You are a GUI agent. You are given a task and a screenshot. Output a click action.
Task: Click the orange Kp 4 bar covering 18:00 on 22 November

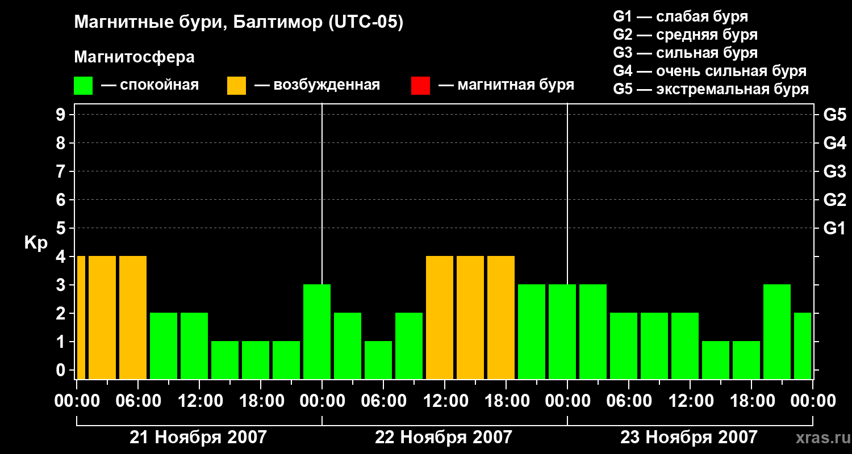[501, 317]
